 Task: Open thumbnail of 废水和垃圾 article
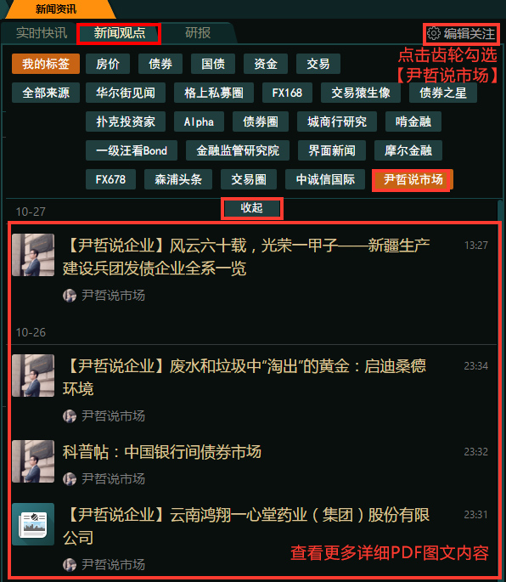click(33, 376)
